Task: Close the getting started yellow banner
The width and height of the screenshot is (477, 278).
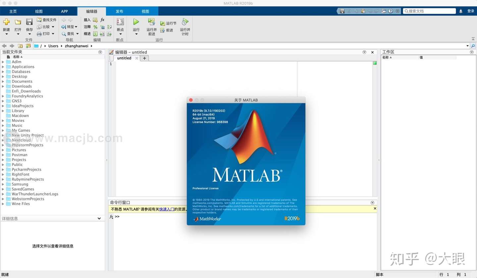Action: 375,208
